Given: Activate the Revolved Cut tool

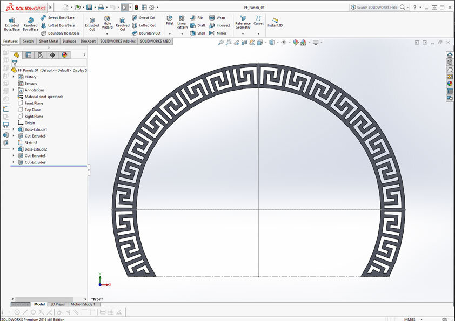Looking at the screenshot, I should pos(123,24).
